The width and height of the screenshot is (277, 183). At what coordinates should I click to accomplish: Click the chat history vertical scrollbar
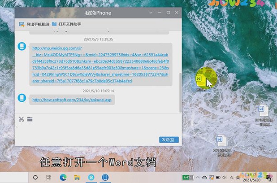[180, 92]
